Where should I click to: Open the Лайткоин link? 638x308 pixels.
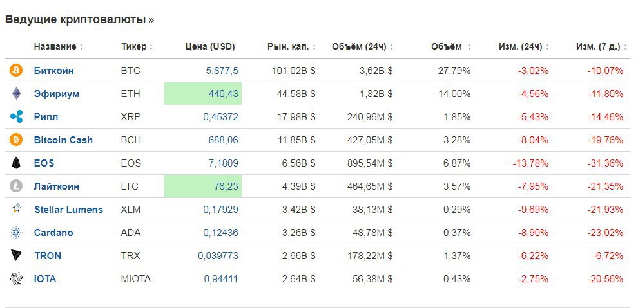coord(57,186)
